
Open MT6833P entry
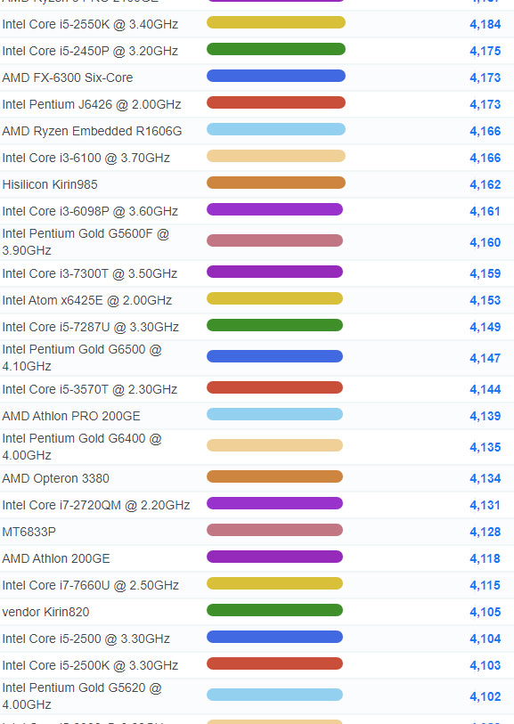pyautogui.click(x=29, y=533)
